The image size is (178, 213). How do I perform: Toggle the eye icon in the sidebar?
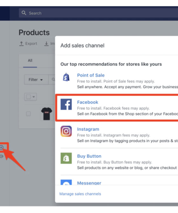(1, 156)
